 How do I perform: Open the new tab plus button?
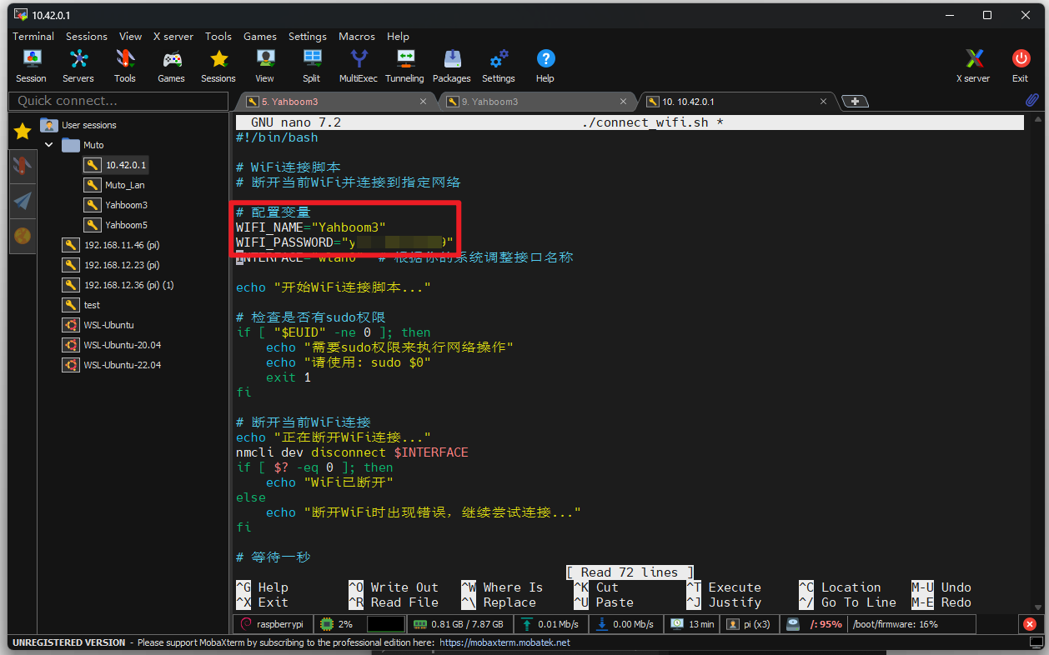pos(855,100)
